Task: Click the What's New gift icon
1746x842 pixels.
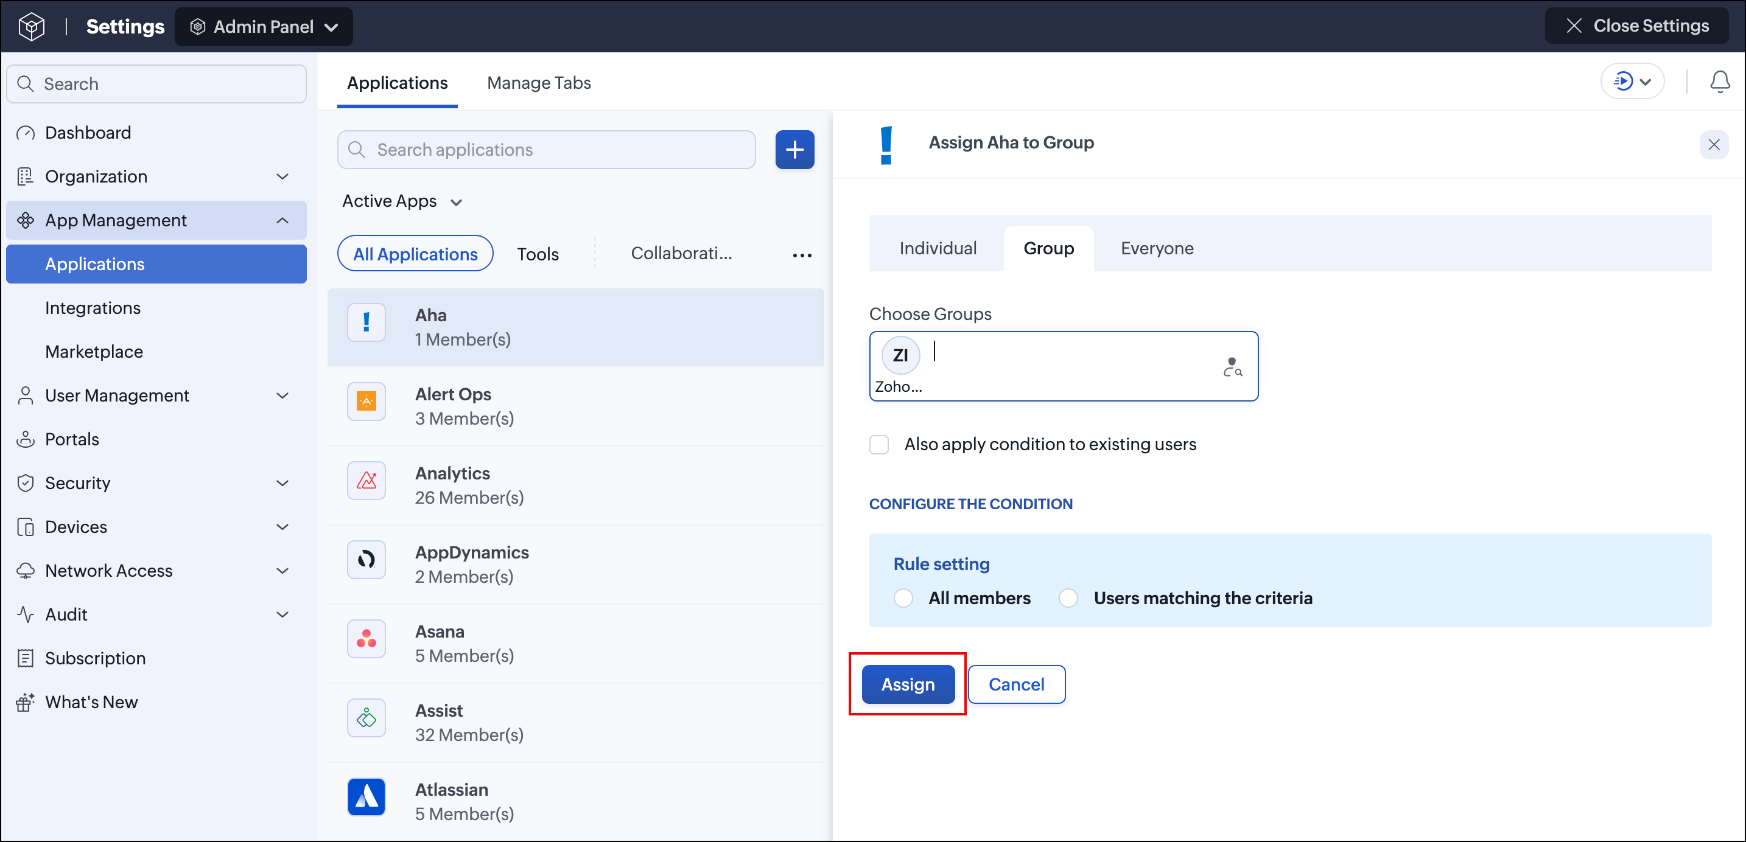Action: (25, 703)
